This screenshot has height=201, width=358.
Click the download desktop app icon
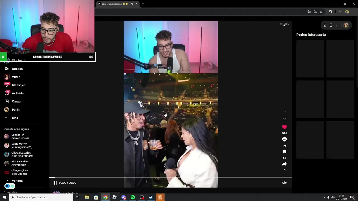coord(337,25)
